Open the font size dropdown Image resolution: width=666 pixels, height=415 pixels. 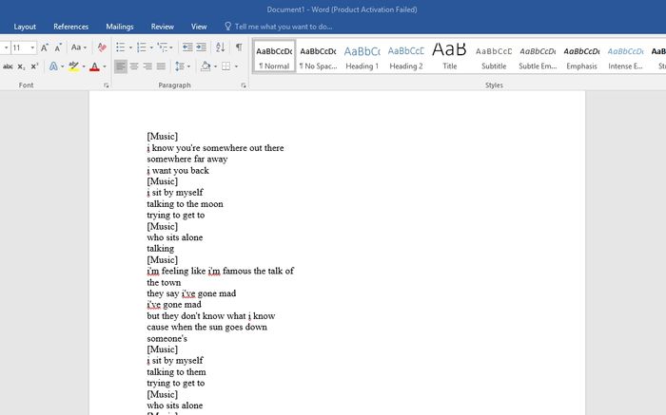32,47
